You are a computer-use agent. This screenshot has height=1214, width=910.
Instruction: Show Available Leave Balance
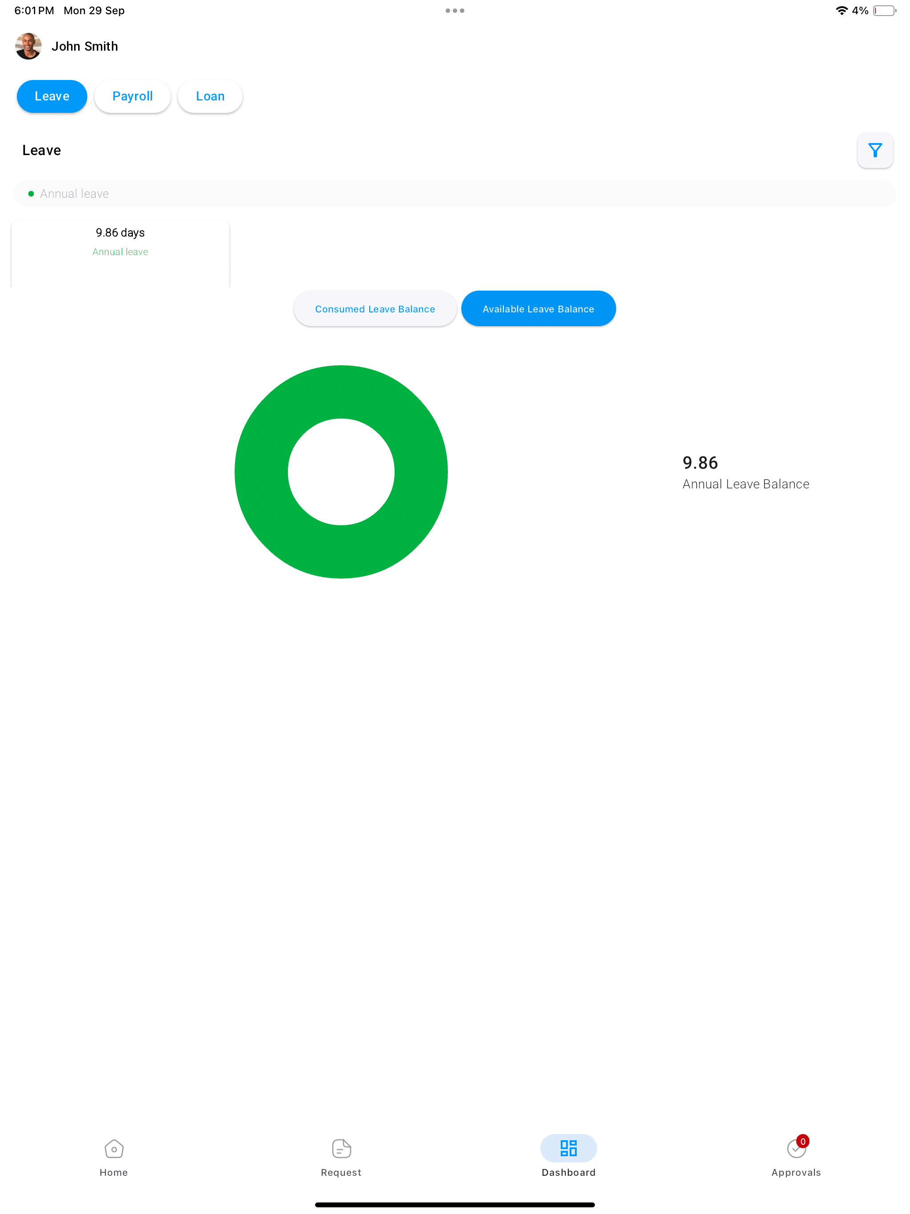[539, 309]
